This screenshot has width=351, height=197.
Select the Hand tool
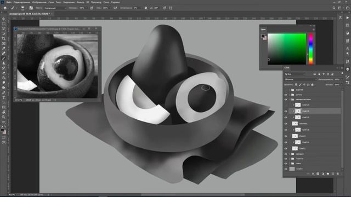[4, 112]
